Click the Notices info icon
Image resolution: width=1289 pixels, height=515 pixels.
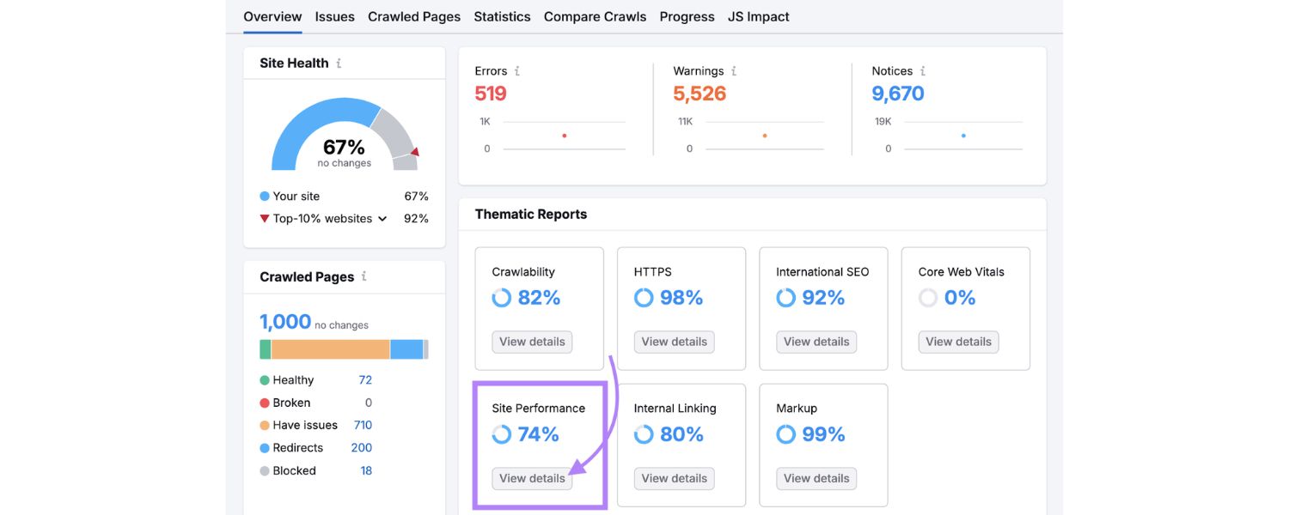point(922,70)
